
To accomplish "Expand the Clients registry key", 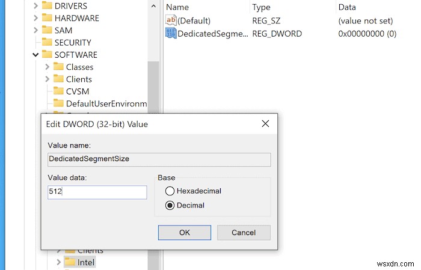I will [x=47, y=79].
